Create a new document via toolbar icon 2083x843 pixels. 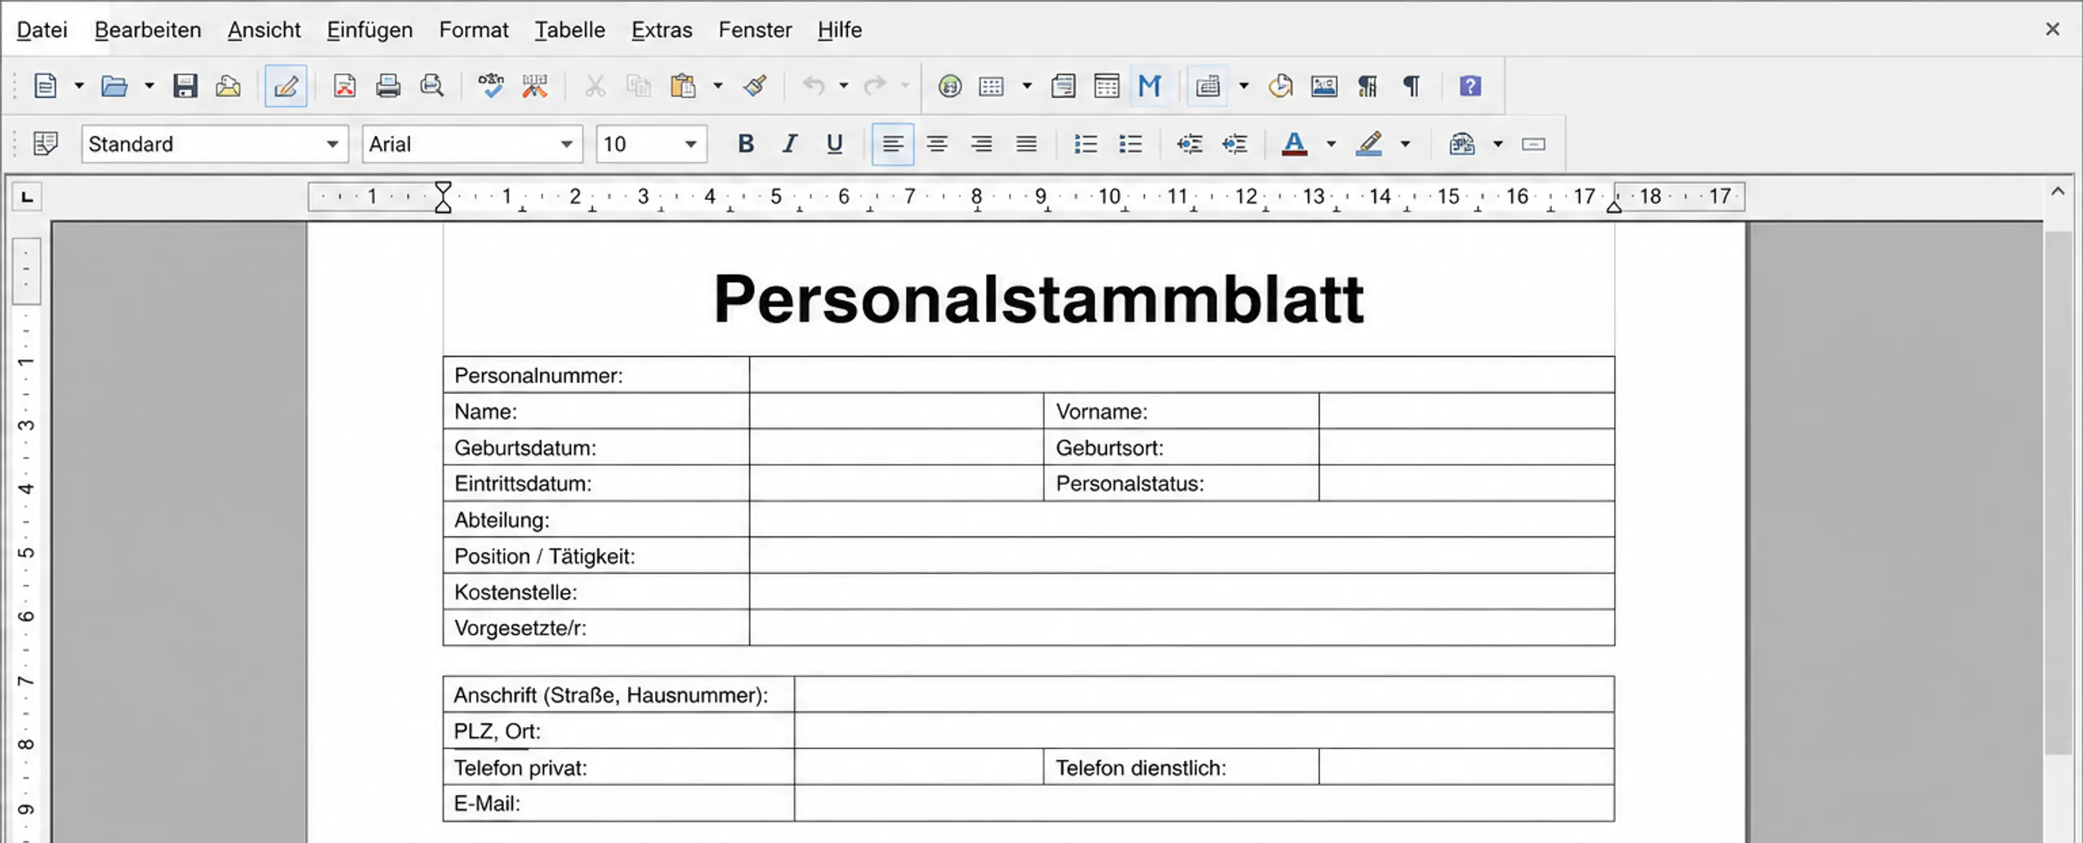pos(46,86)
